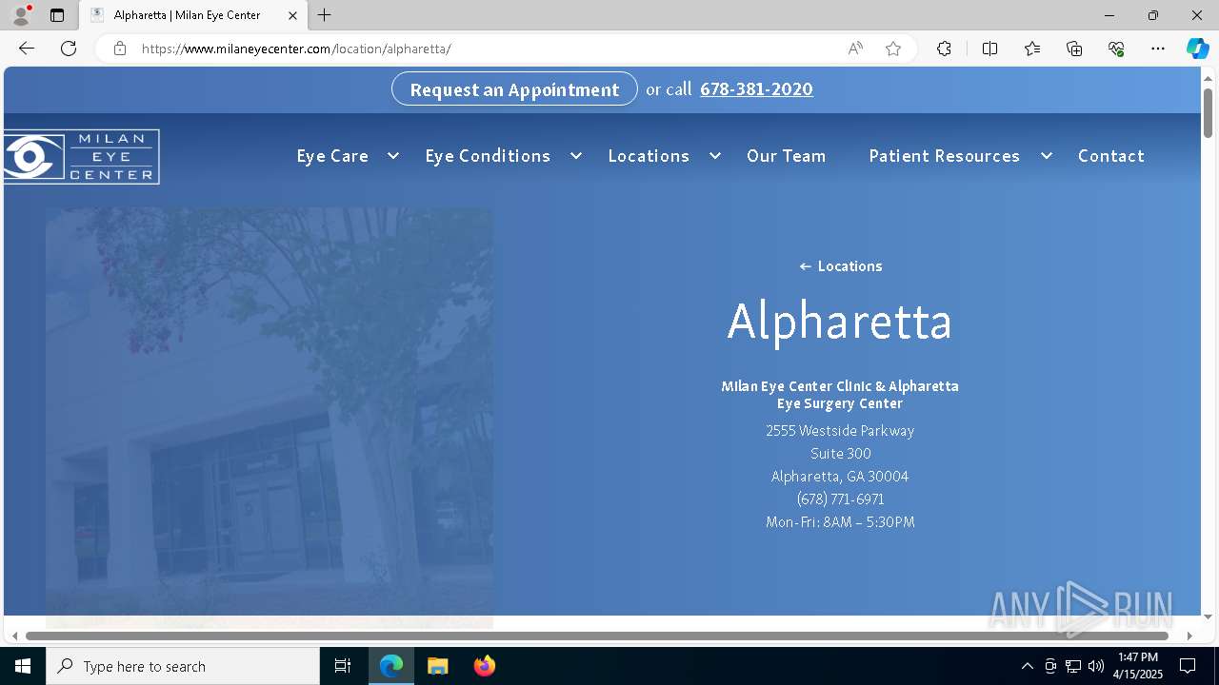Toggle Split screen view

coord(989,49)
